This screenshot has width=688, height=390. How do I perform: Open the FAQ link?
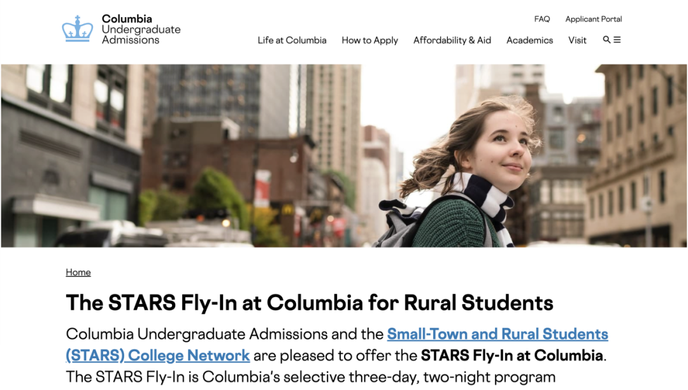542,19
